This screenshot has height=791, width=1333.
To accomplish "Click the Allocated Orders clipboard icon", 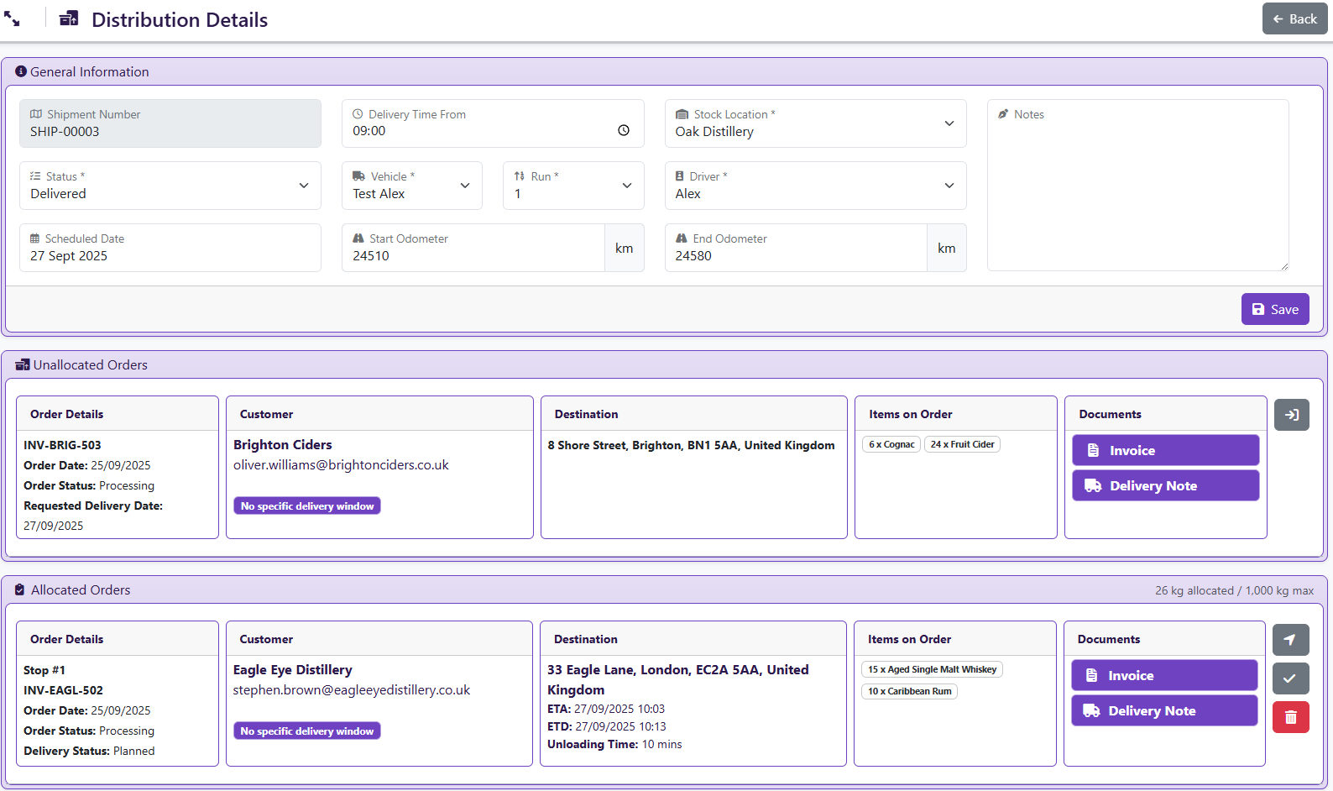I will 20,590.
